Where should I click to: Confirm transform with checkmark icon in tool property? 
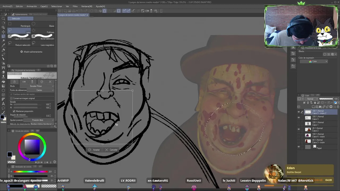click(x=42, y=82)
